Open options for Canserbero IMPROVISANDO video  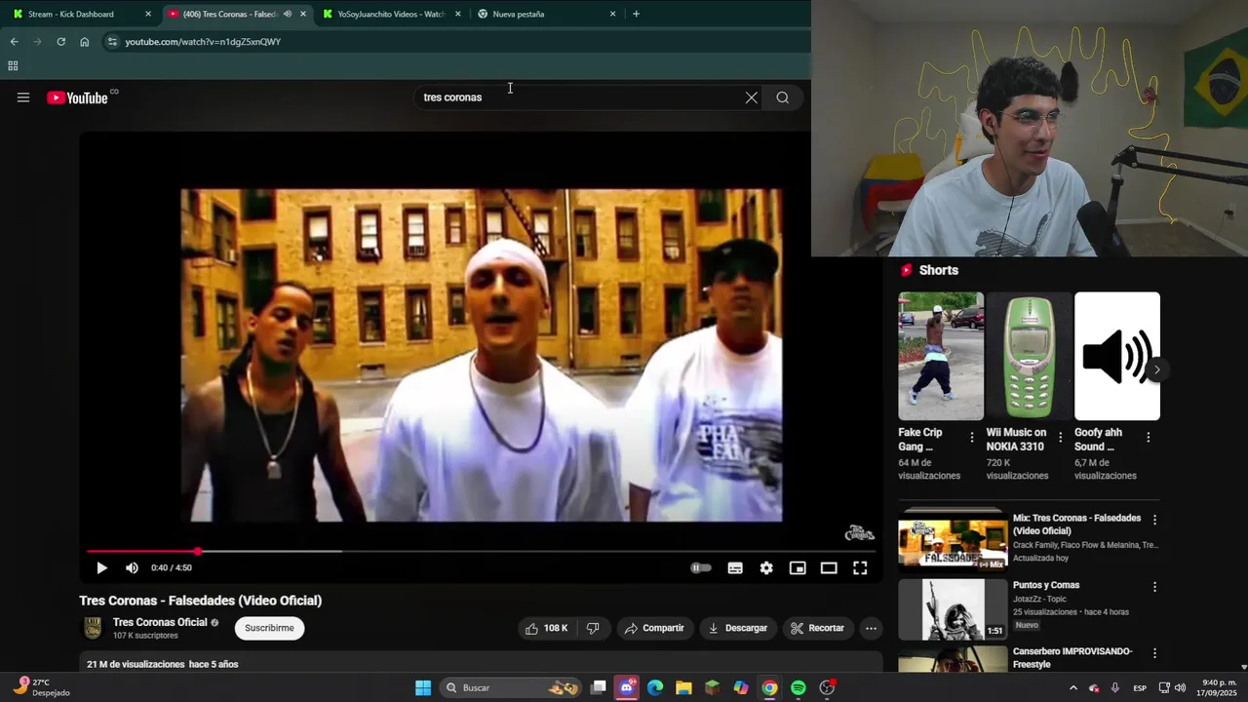point(1154,653)
